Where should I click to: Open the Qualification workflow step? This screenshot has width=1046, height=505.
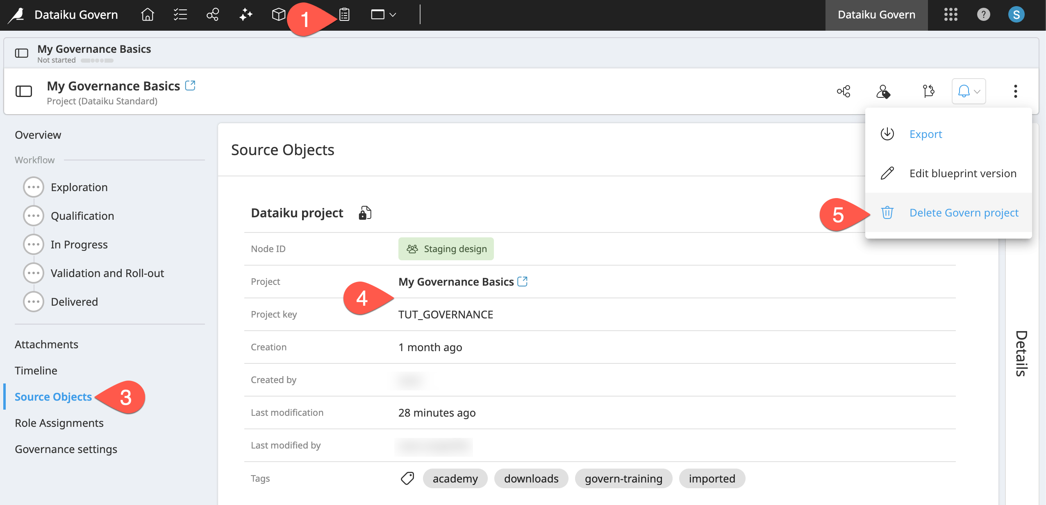(69, 216)
